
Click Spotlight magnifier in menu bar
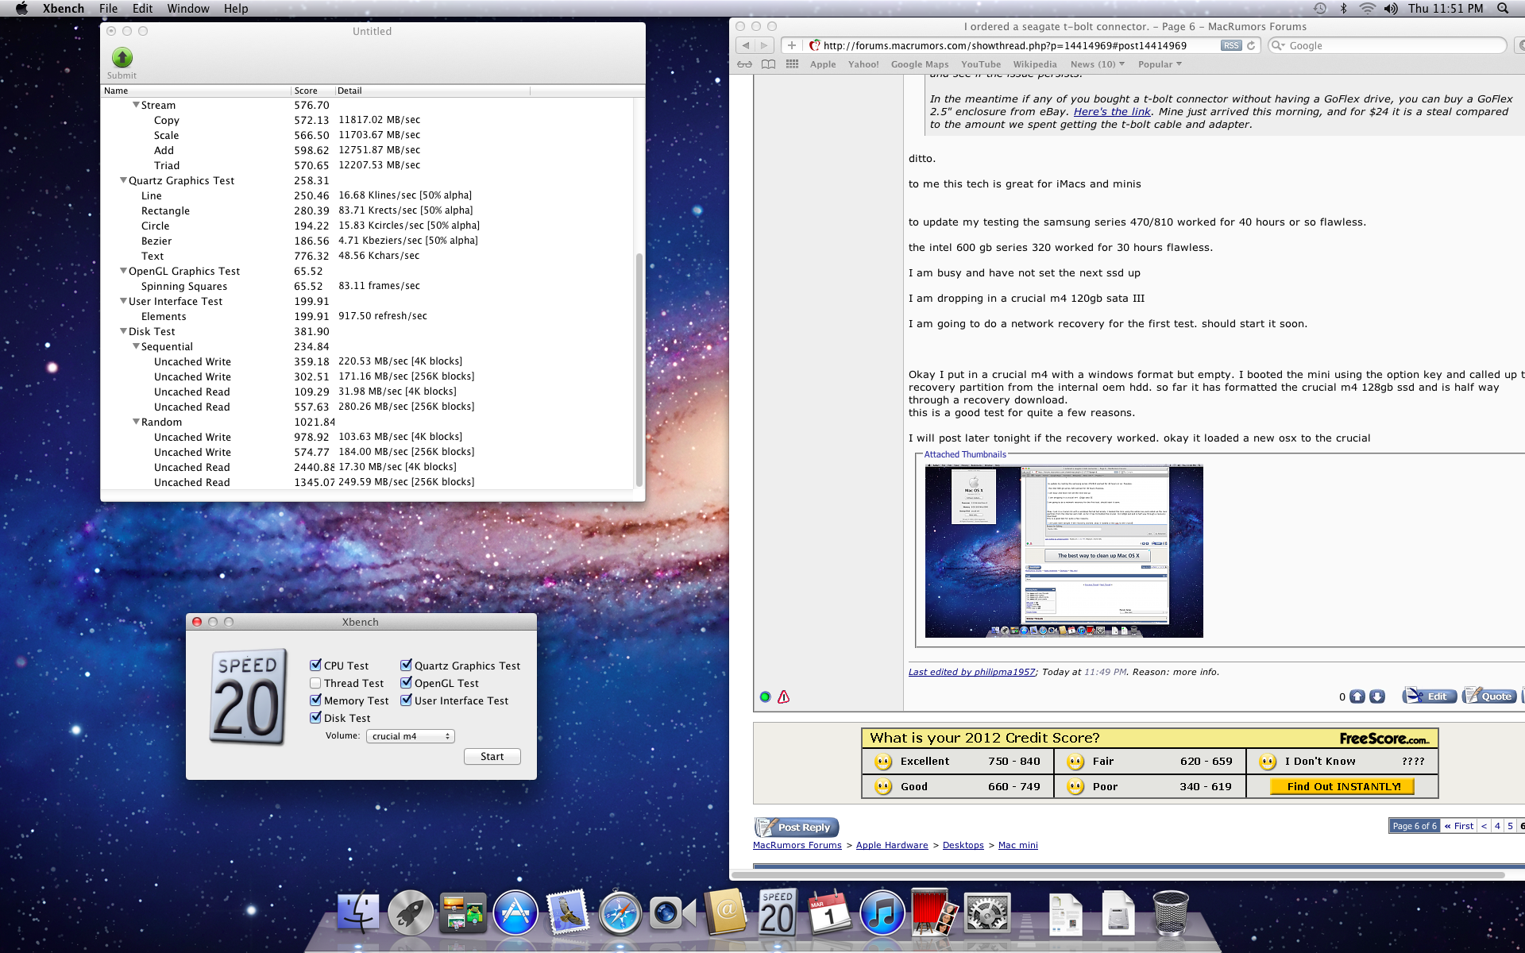[1503, 8]
